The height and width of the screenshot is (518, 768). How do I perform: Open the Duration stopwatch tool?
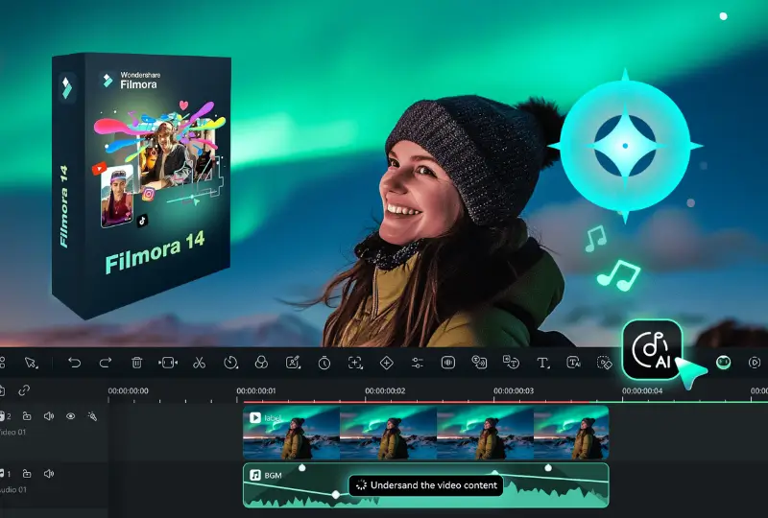pyautogui.click(x=324, y=363)
